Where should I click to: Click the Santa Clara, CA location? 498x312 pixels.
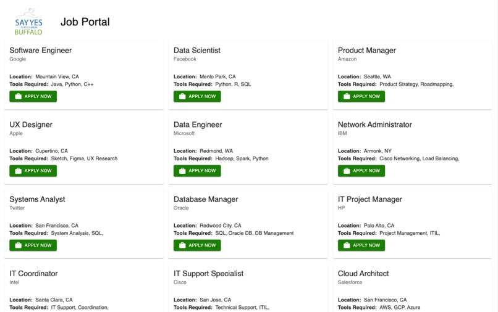pyautogui.click(x=54, y=300)
